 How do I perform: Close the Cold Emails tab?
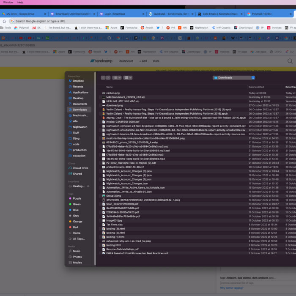[241, 14]
